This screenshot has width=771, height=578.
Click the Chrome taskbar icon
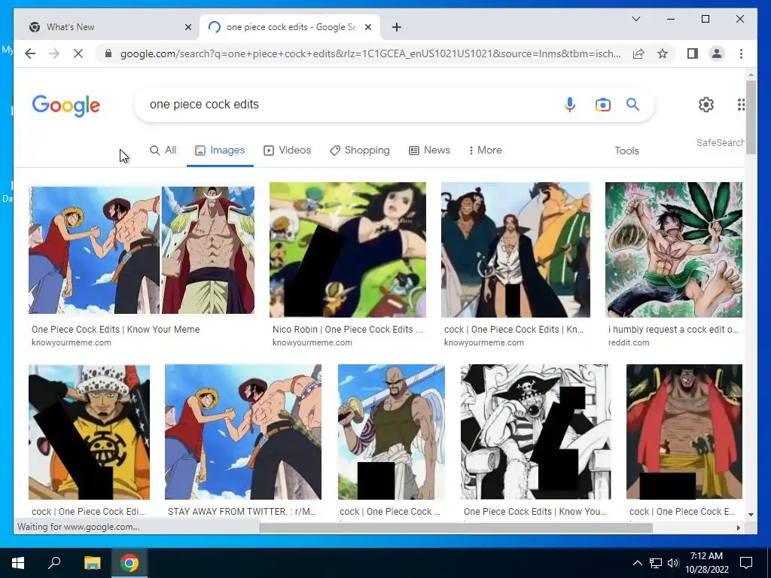pos(130,563)
